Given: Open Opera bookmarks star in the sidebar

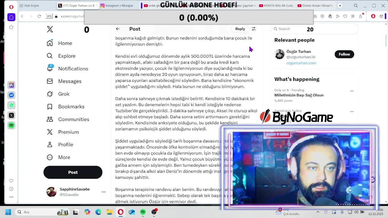Looking at the screenshot, I should click(11, 27).
